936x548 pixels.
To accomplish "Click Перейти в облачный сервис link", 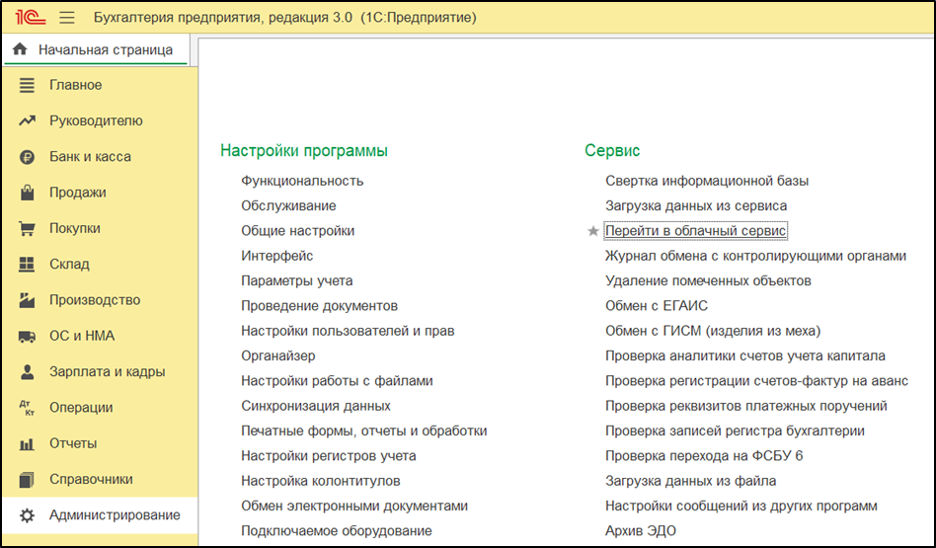I will (x=695, y=231).
